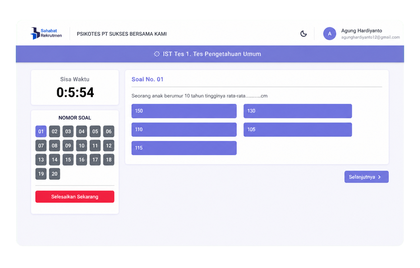
Task: Jump to question number 07
Action: pyautogui.click(x=41, y=146)
